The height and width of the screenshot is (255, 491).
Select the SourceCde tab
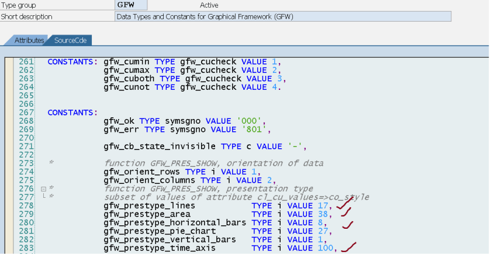[x=70, y=40]
